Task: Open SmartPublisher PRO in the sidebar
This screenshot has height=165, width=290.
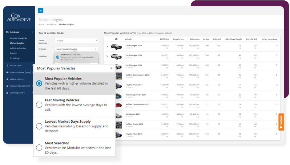Action: [x=19, y=72]
